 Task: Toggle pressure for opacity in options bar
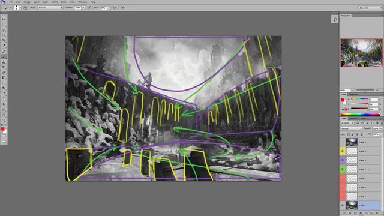tap(89, 8)
